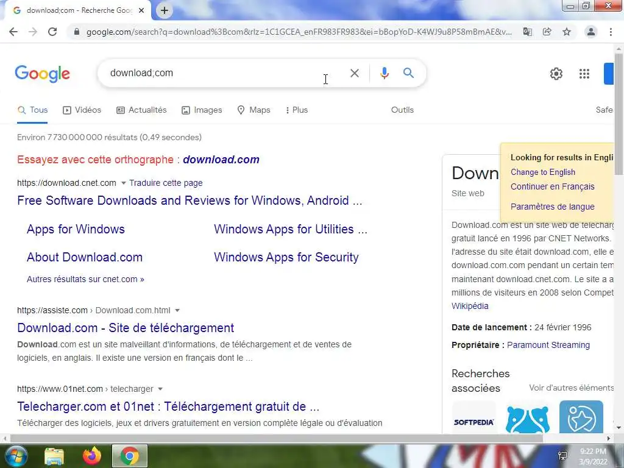Open Download.com - Site de téléchargement result
Screen dimensions: 624x468
click(126, 328)
